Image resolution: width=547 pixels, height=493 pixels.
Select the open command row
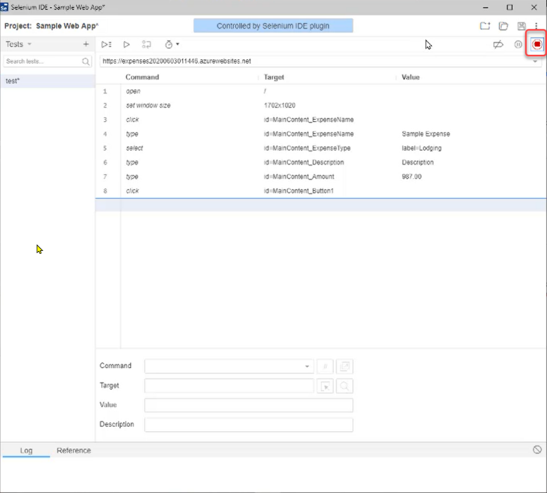321,91
